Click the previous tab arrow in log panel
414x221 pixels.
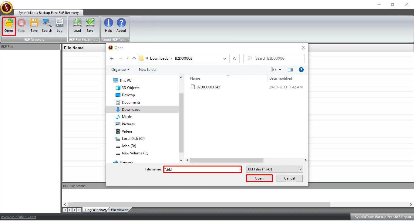[70, 210]
